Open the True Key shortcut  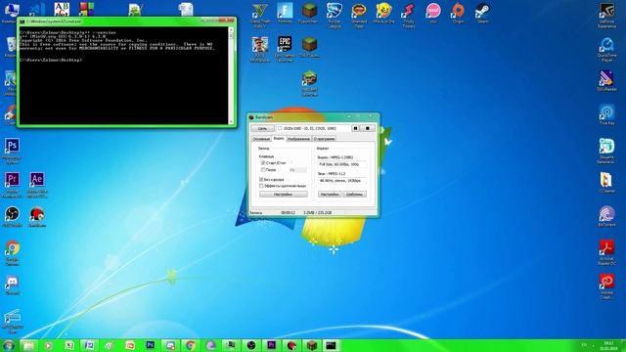click(606, 115)
